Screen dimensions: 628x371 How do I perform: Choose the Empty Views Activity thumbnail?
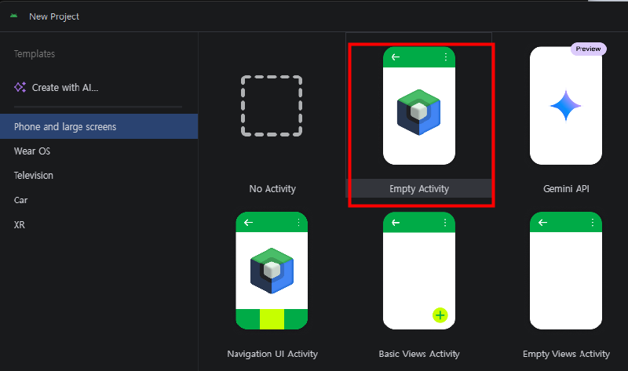[565, 271]
